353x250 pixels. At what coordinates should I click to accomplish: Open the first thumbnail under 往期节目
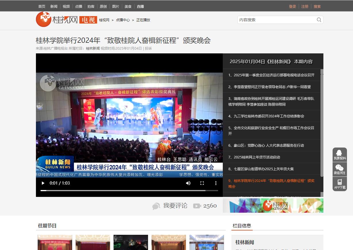pos(55,243)
